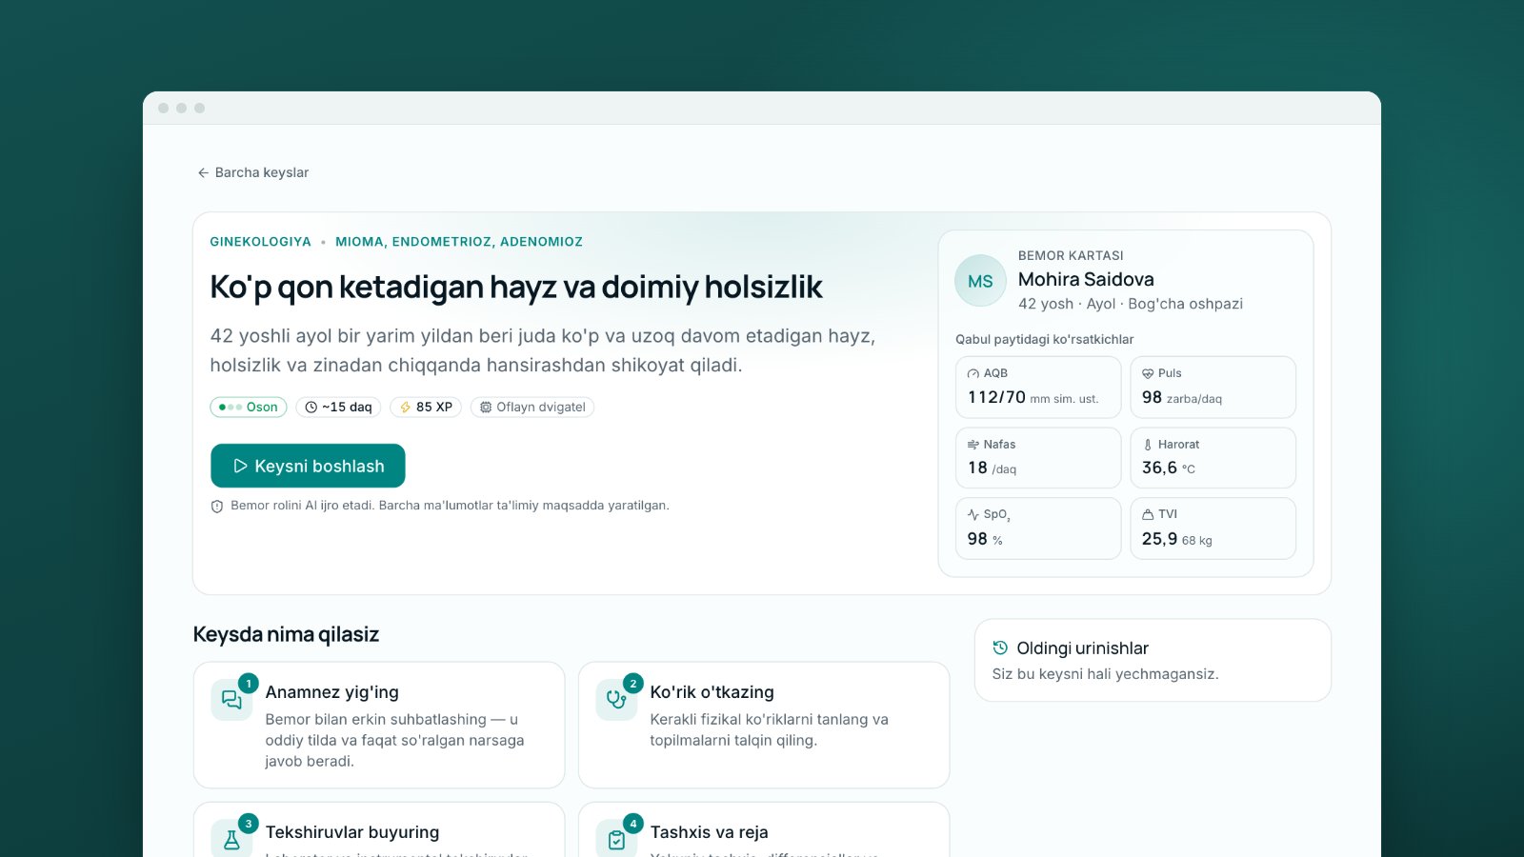Click the clipboard icon for Tashxis va reja
The height and width of the screenshot is (857, 1524).
point(616,840)
